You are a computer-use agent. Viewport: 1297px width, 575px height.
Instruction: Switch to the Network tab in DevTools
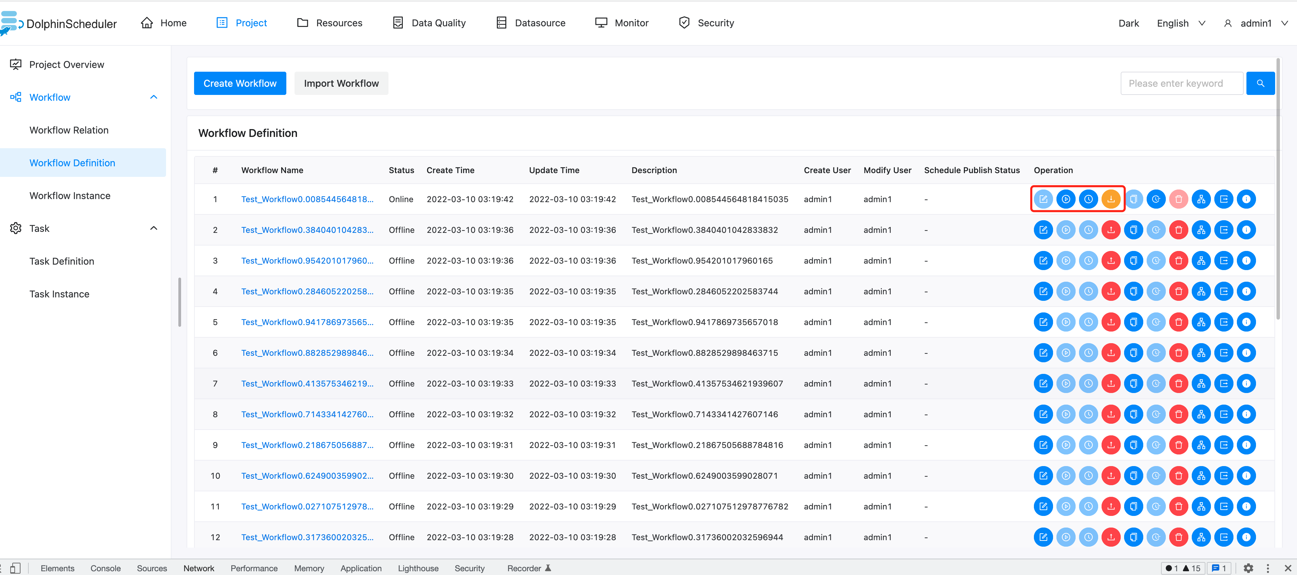199,568
